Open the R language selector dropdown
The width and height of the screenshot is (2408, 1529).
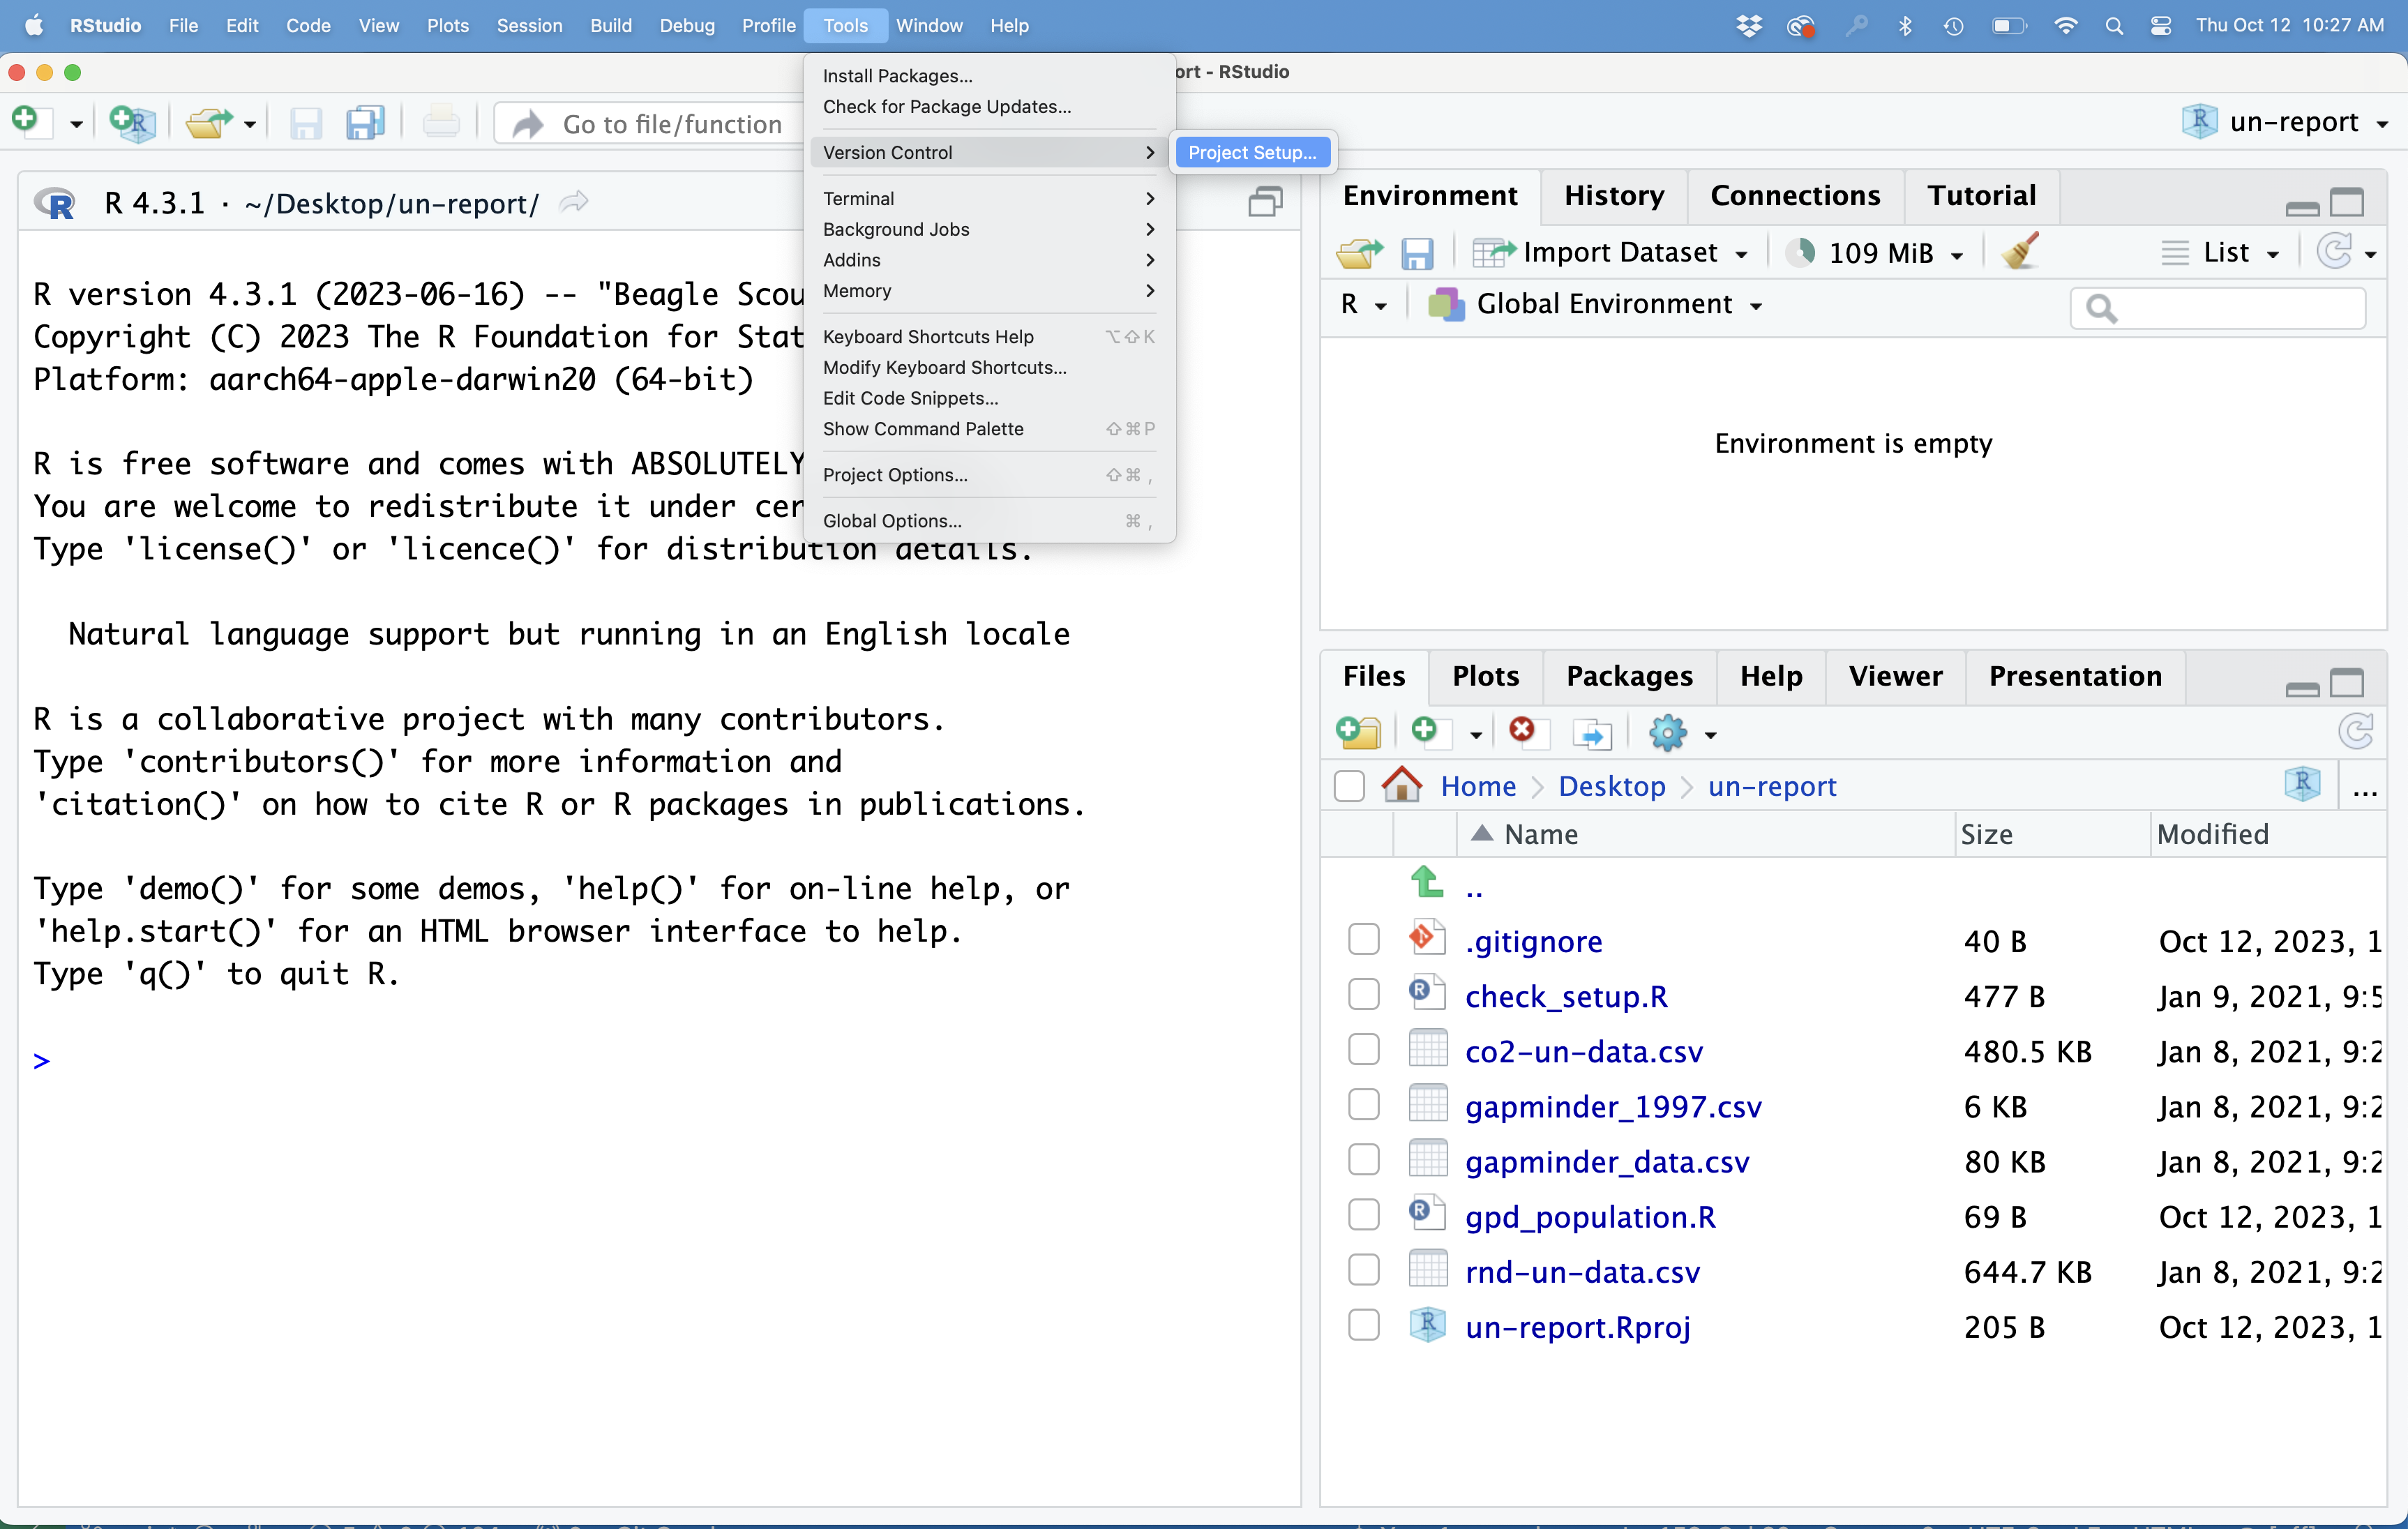[x=1364, y=304]
